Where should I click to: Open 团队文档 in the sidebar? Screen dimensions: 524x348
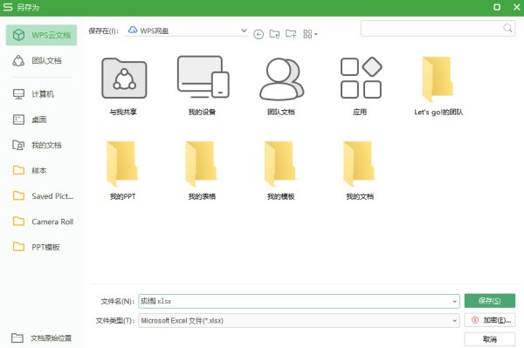tap(41, 61)
